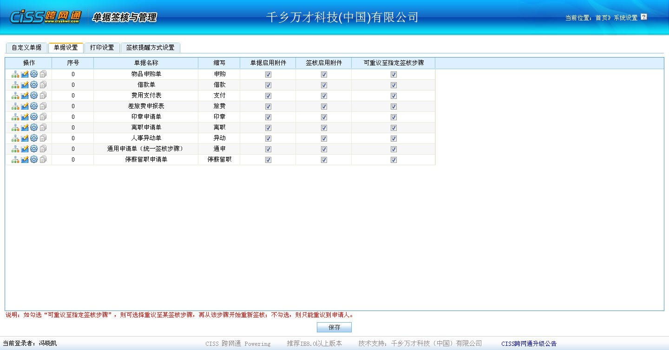Open the CISS跨网通升级公告 link
The width and height of the screenshot is (669, 350).
pos(529,344)
